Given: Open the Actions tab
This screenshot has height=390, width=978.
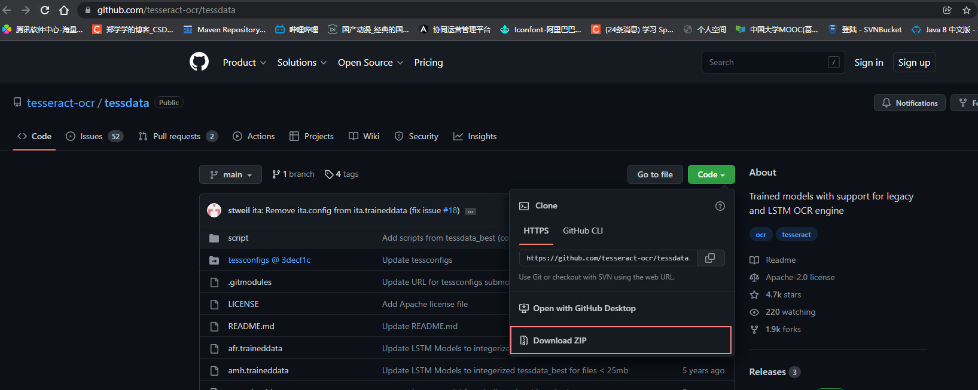Looking at the screenshot, I should (x=254, y=136).
